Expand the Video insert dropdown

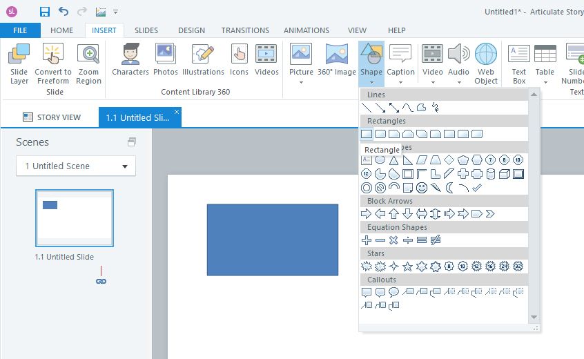[x=432, y=82]
